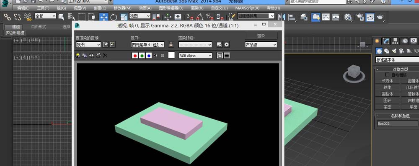Click the 长方体 box button
The height and width of the screenshot is (166, 419).
click(x=387, y=80)
